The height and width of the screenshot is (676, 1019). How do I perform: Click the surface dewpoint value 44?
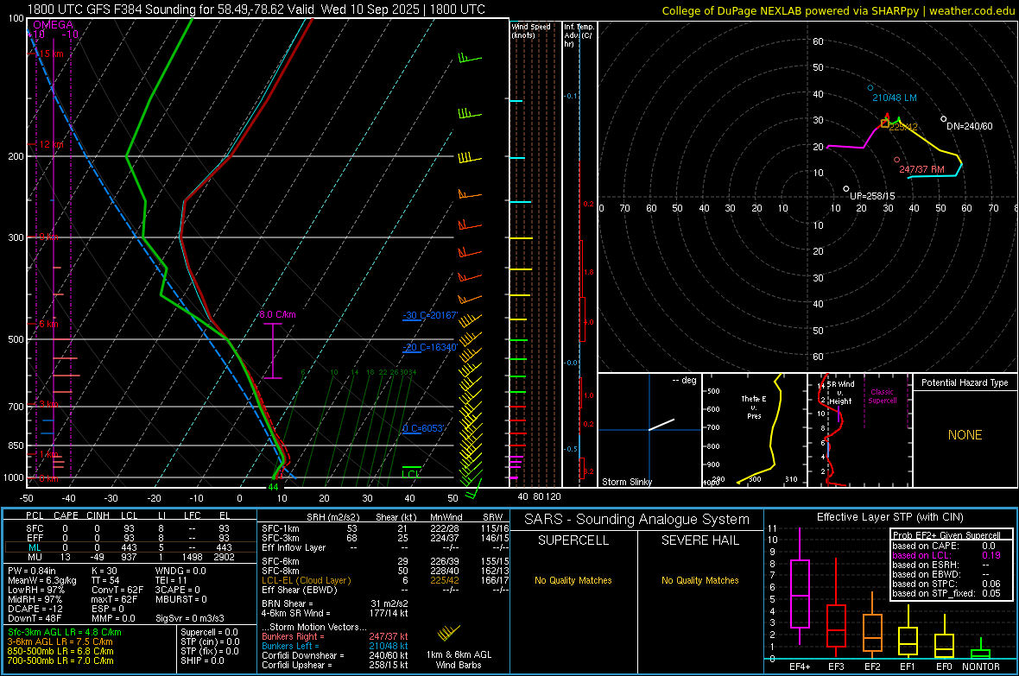(x=273, y=487)
